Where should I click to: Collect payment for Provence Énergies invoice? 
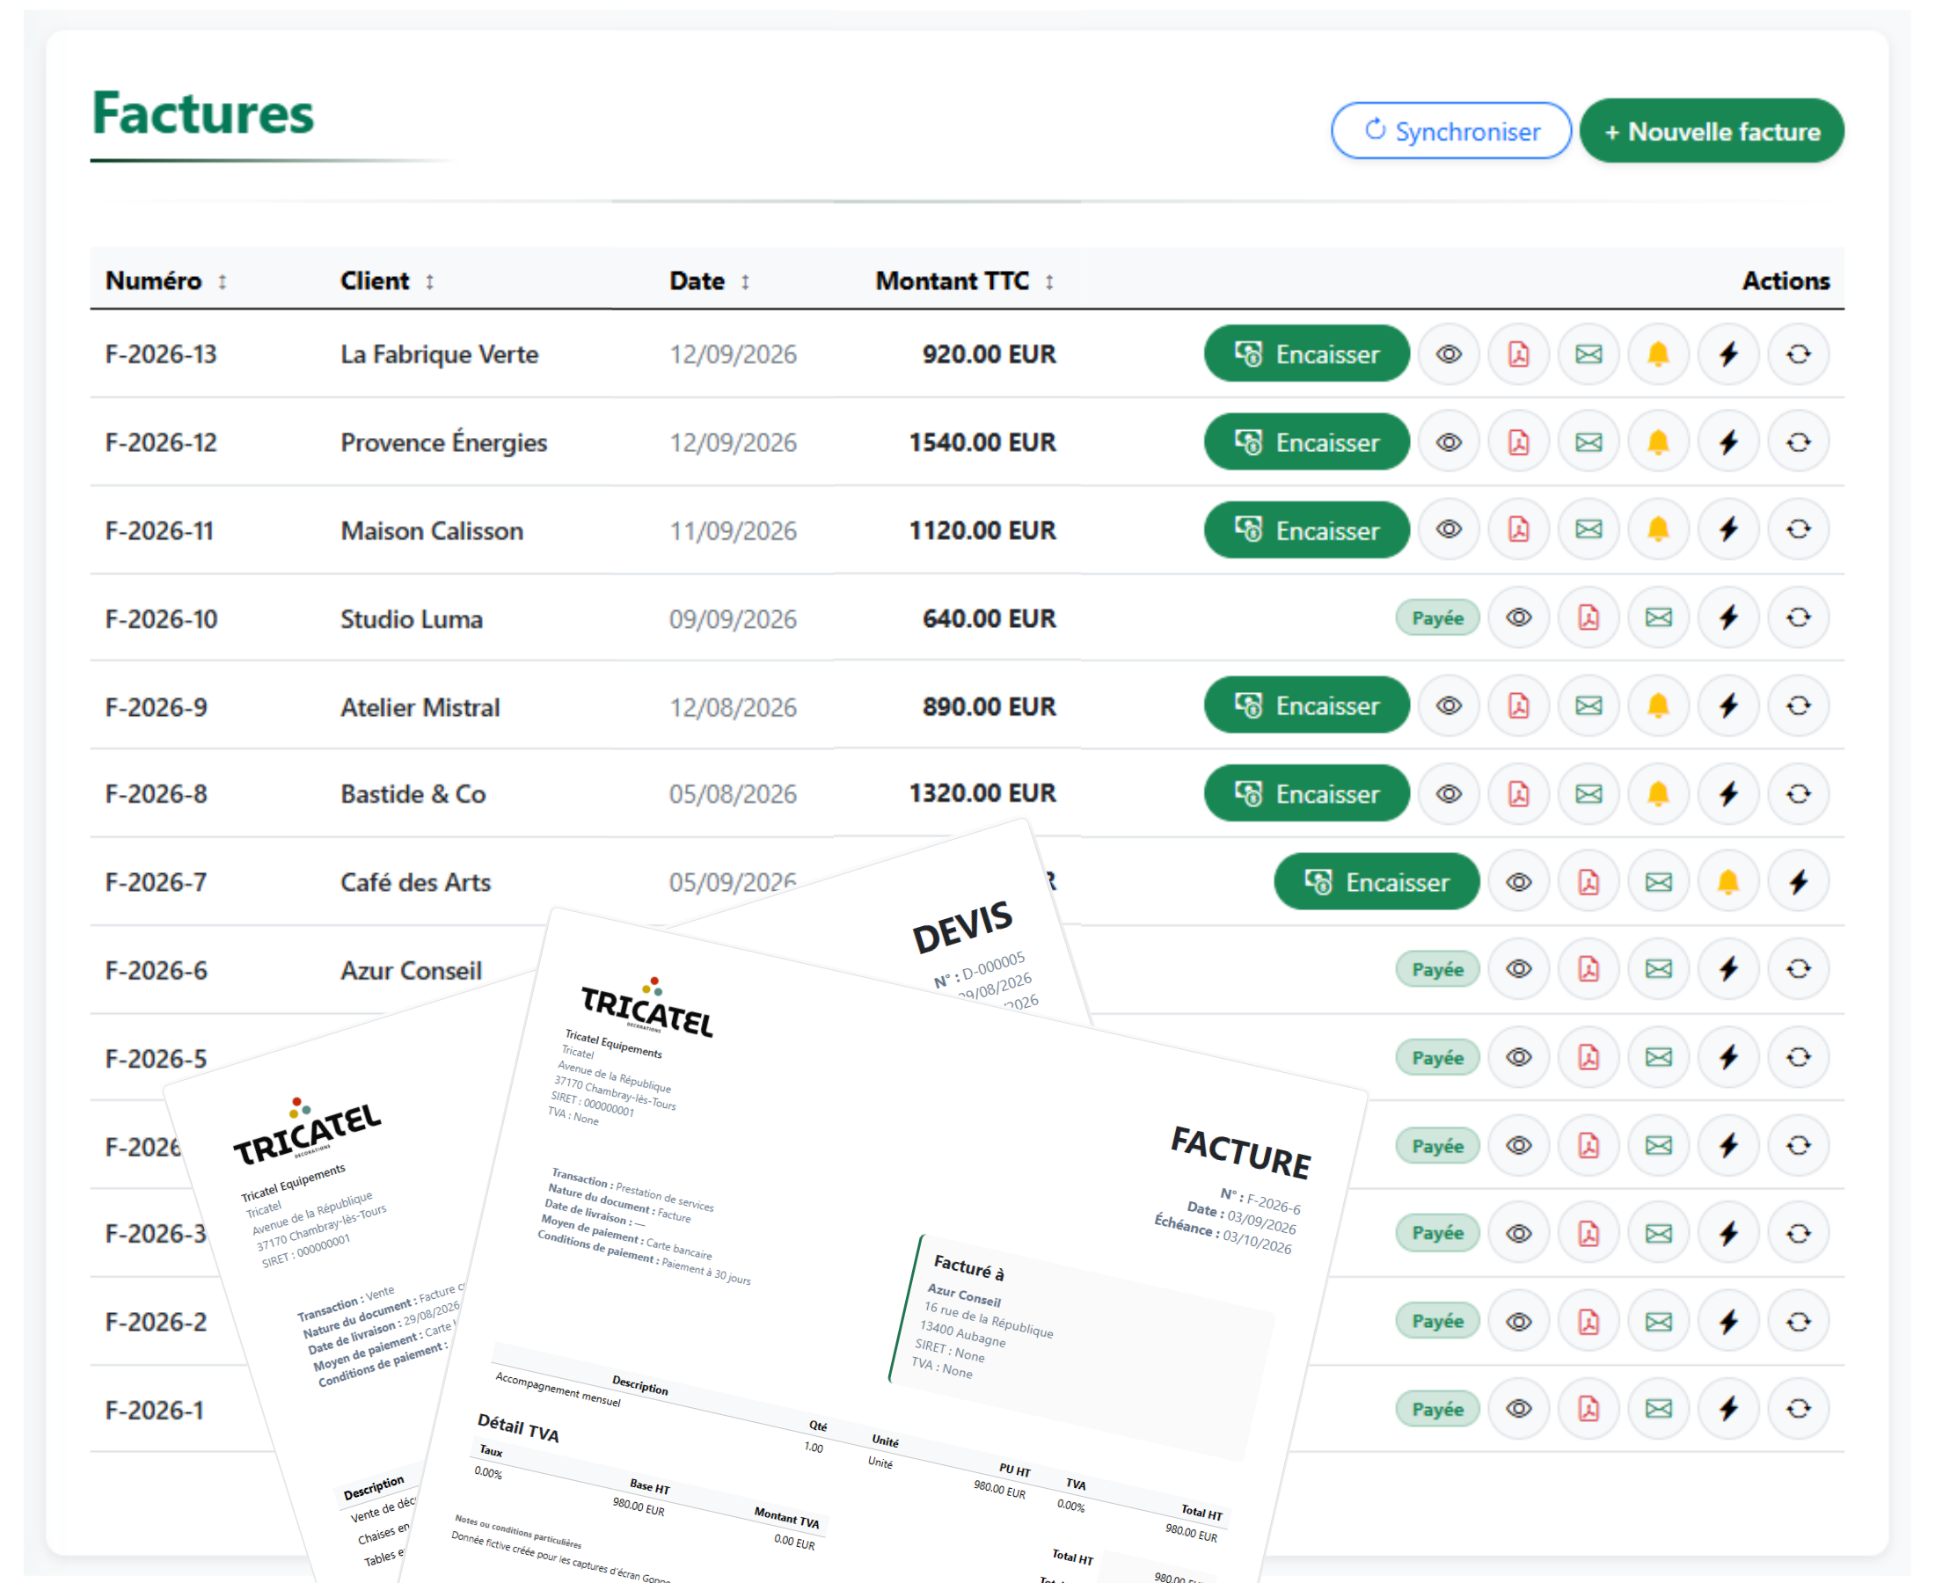coord(1306,442)
